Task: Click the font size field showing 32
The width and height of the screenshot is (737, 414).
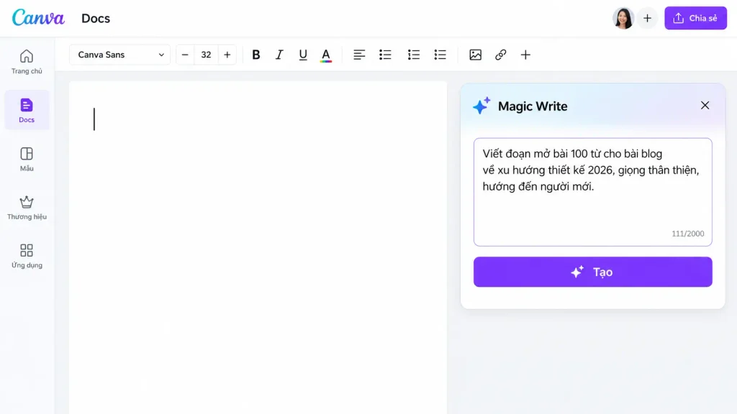Action: pyautogui.click(x=206, y=55)
